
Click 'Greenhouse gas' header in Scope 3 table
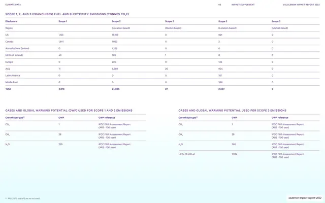click(188, 118)
